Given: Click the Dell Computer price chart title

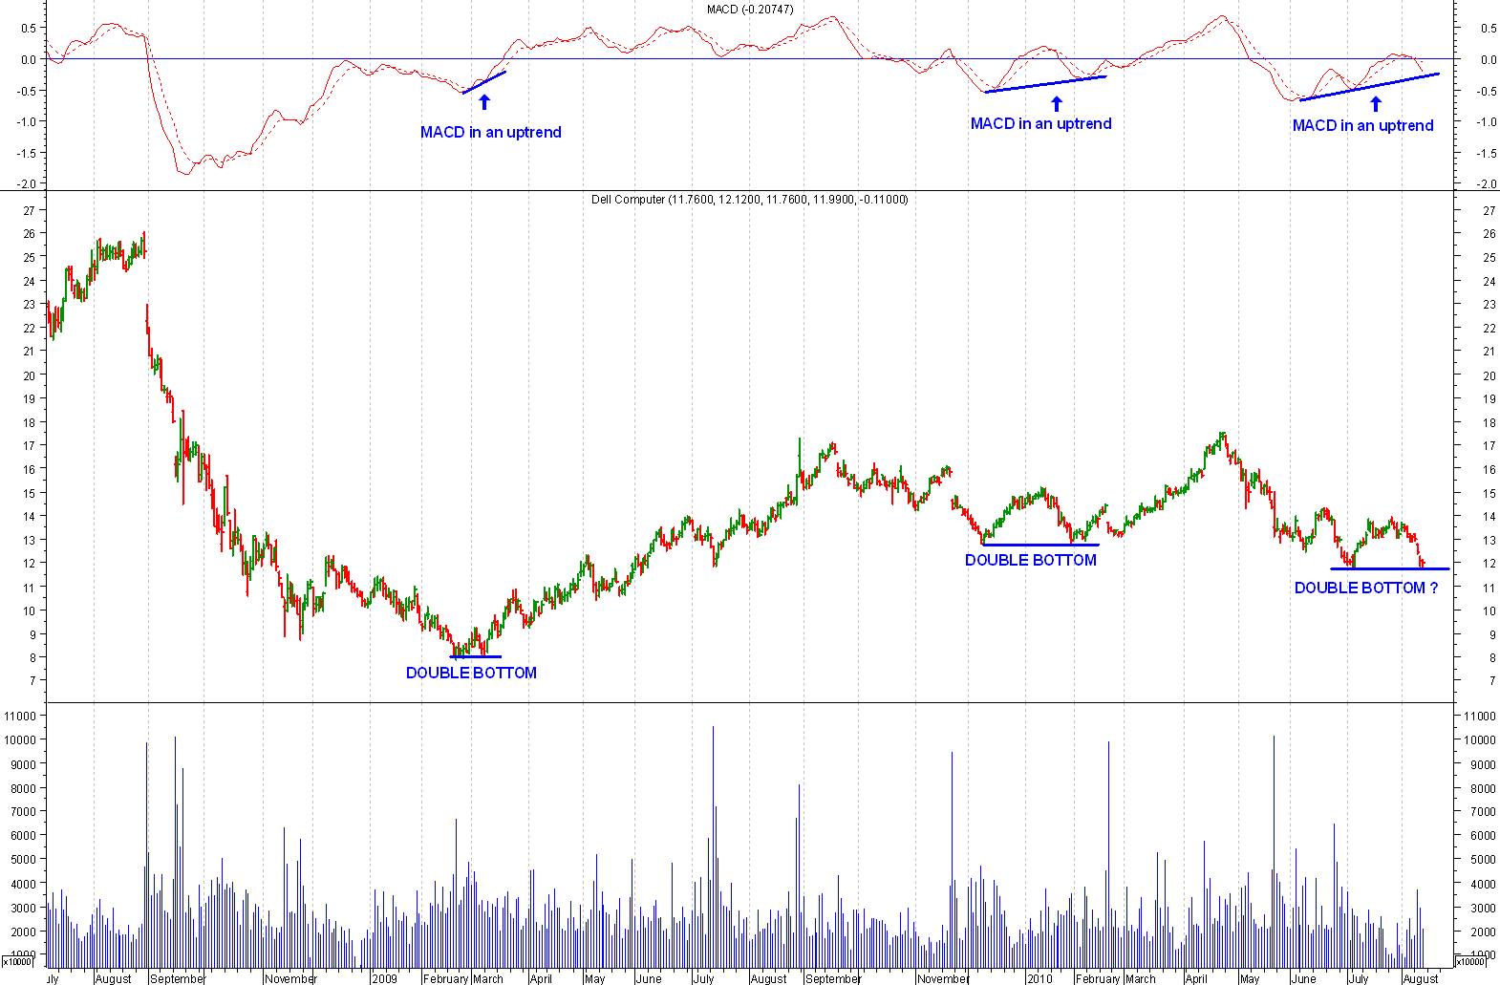Looking at the screenshot, I should point(750,200).
